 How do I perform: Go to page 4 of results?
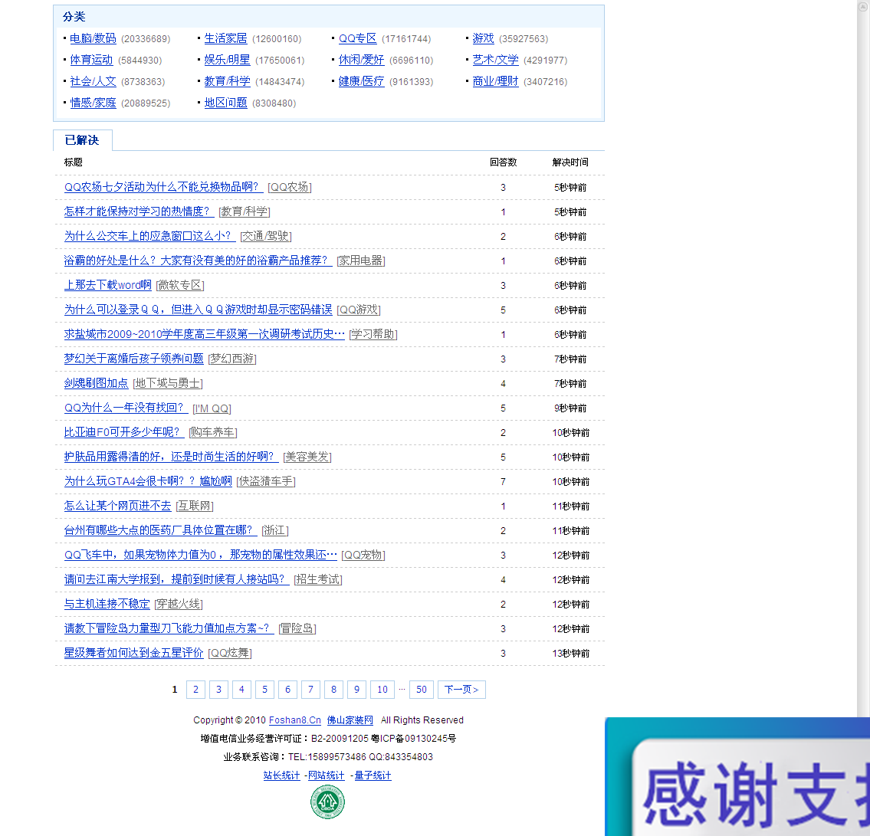(242, 690)
